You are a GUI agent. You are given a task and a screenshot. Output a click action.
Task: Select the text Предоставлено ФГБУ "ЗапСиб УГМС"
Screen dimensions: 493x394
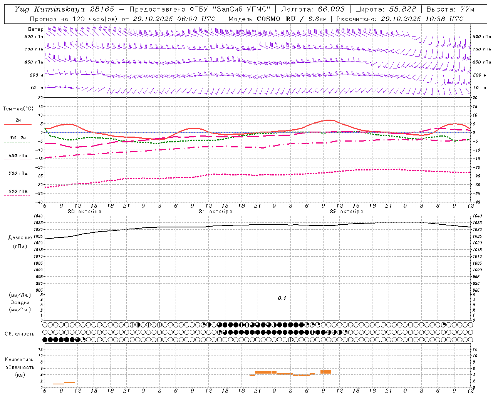[200, 9]
